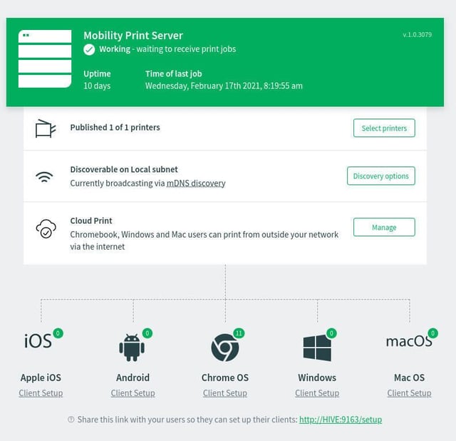Click the Chrome OS logo icon
The image size is (456, 441).
coord(225,348)
